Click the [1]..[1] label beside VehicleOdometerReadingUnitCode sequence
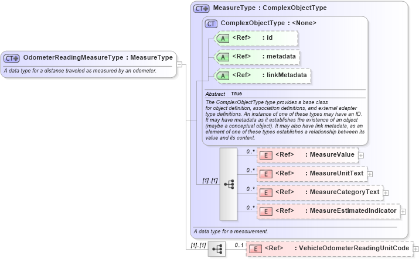Image resolution: width=419 pixels, height=259 pixels. [198, 245]
